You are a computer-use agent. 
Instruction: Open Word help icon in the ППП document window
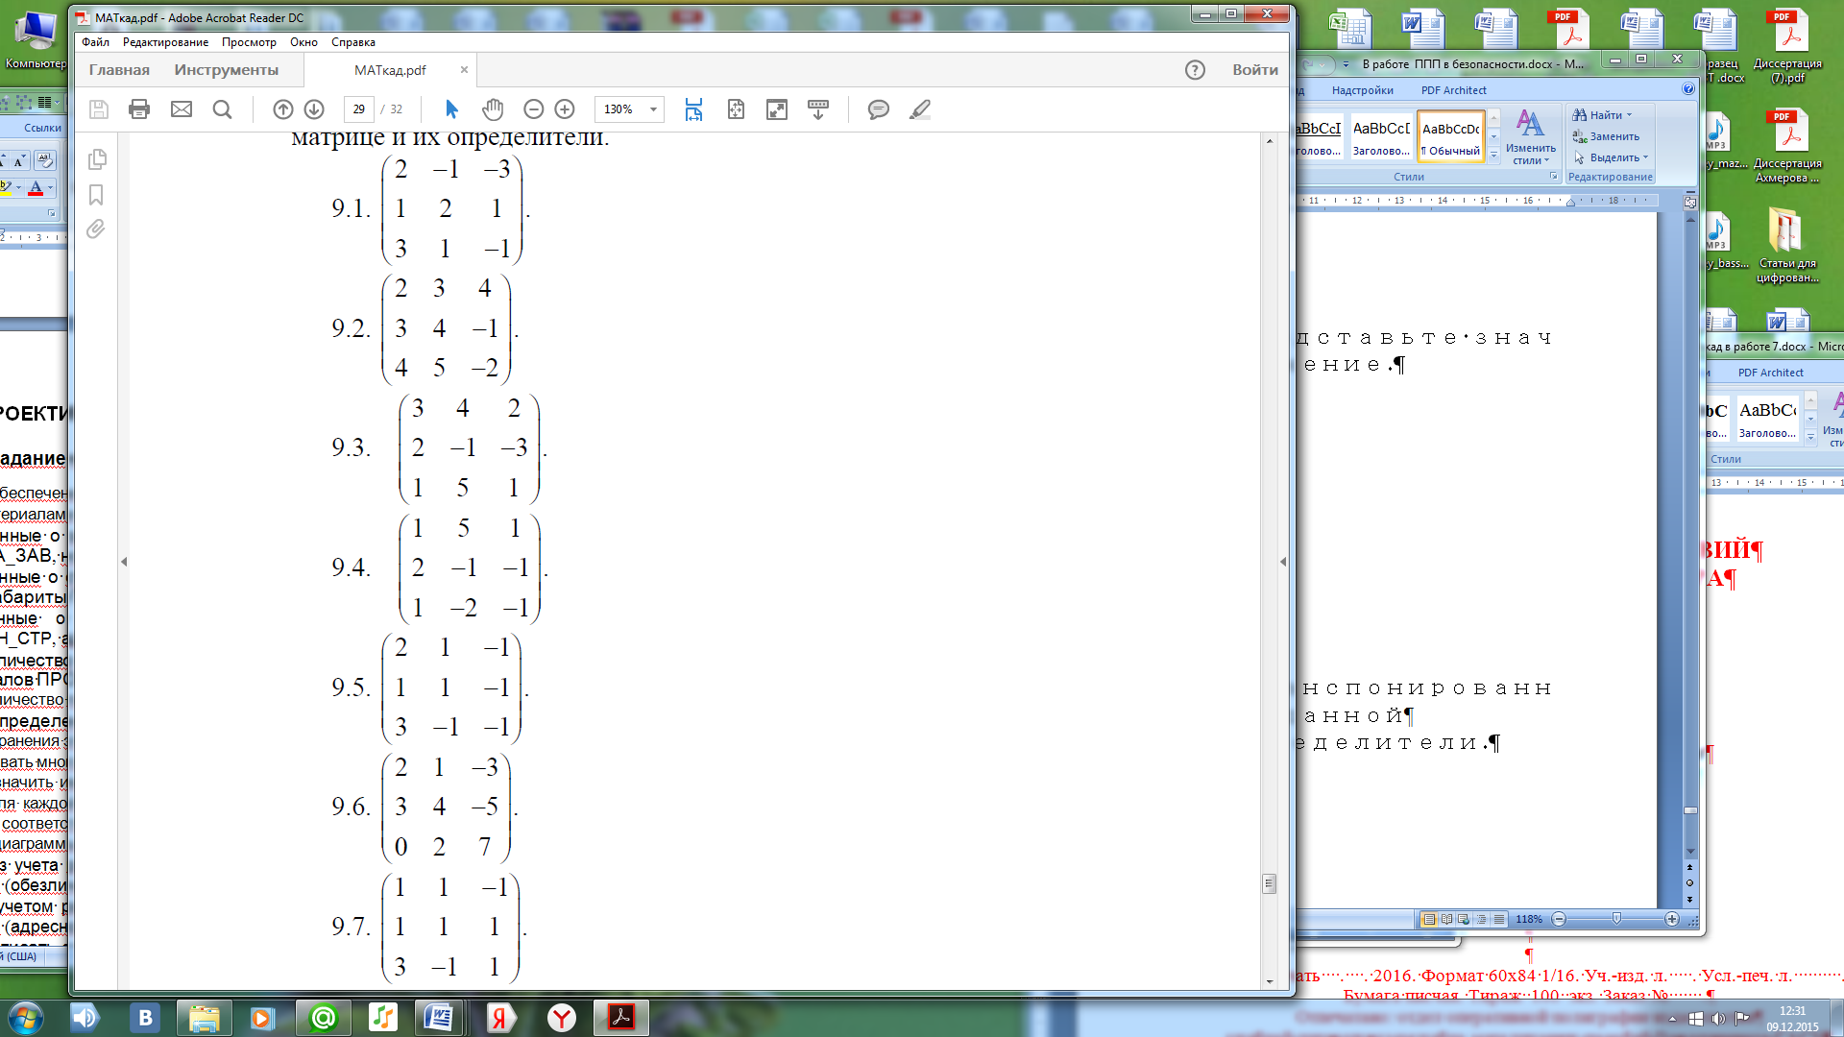click(x=1688, y=89)
